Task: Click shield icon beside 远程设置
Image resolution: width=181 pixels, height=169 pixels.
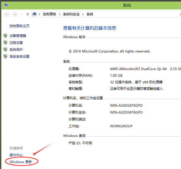Action: pos(5,42)
